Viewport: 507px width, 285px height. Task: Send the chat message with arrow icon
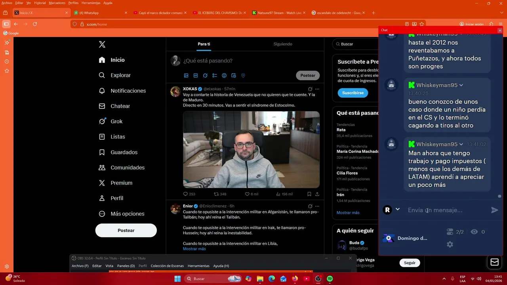tap(495, 210)
